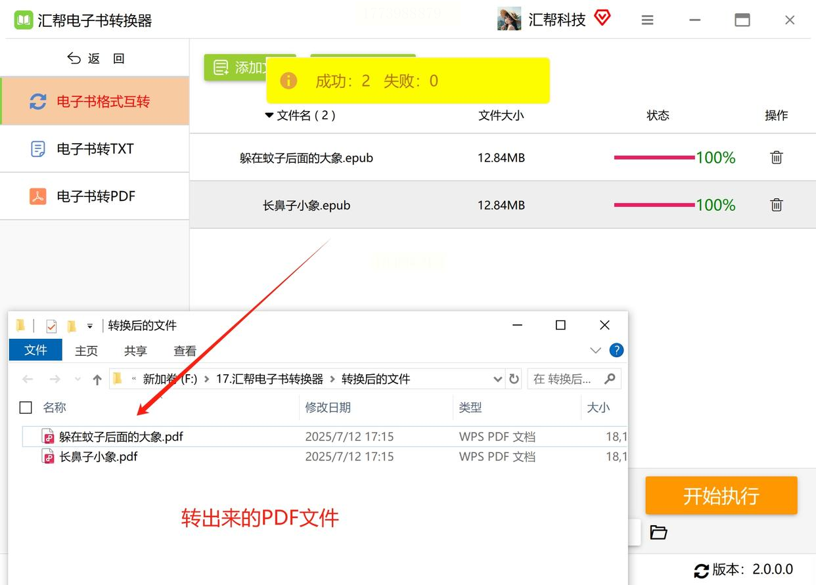The height and width of the screenshot is (585, 816).
Task: Select 躲在蚊子后面的大象.pdf file
Action: (x=121, y=437)
